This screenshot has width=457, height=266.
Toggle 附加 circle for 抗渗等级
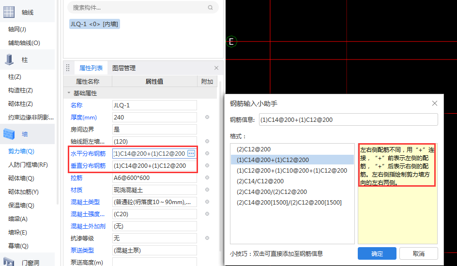click(x=207, y=238)
